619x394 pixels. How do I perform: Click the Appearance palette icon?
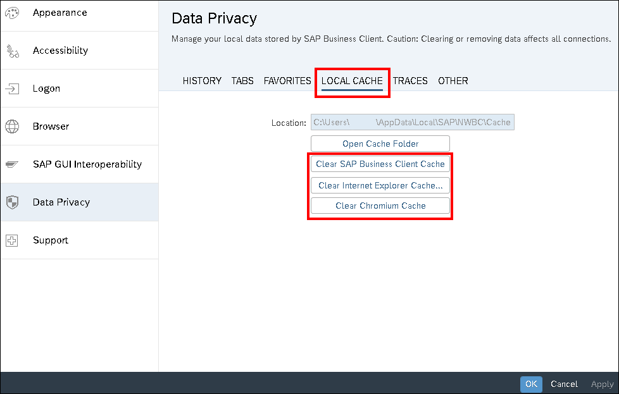coord(12,13)
